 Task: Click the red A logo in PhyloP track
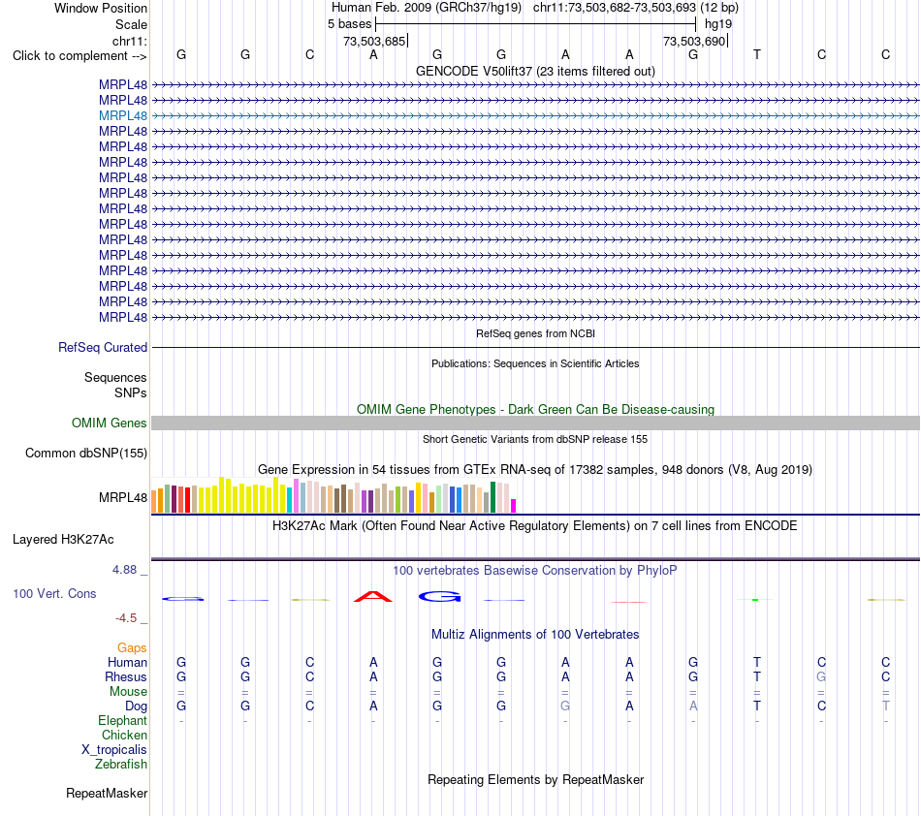tap(373, 597)
